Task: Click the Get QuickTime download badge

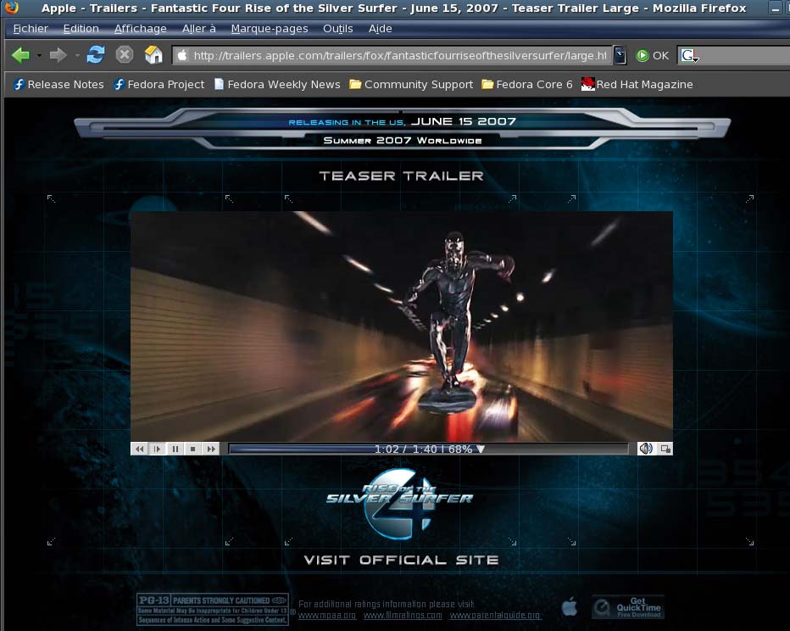Action: pyautogui.click(x=628, y=607)
